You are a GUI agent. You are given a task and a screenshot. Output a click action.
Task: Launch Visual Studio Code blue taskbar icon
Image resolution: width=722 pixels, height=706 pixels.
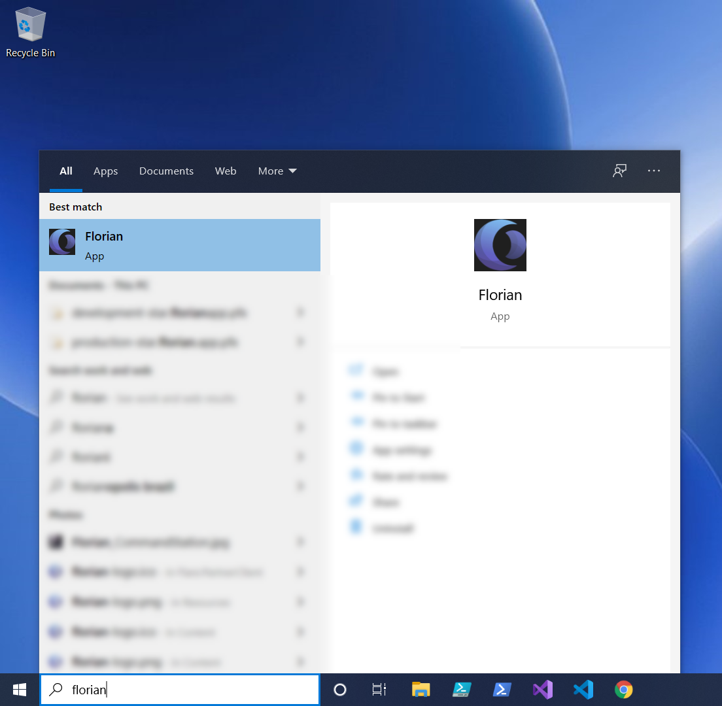click(x=583, y=690)
